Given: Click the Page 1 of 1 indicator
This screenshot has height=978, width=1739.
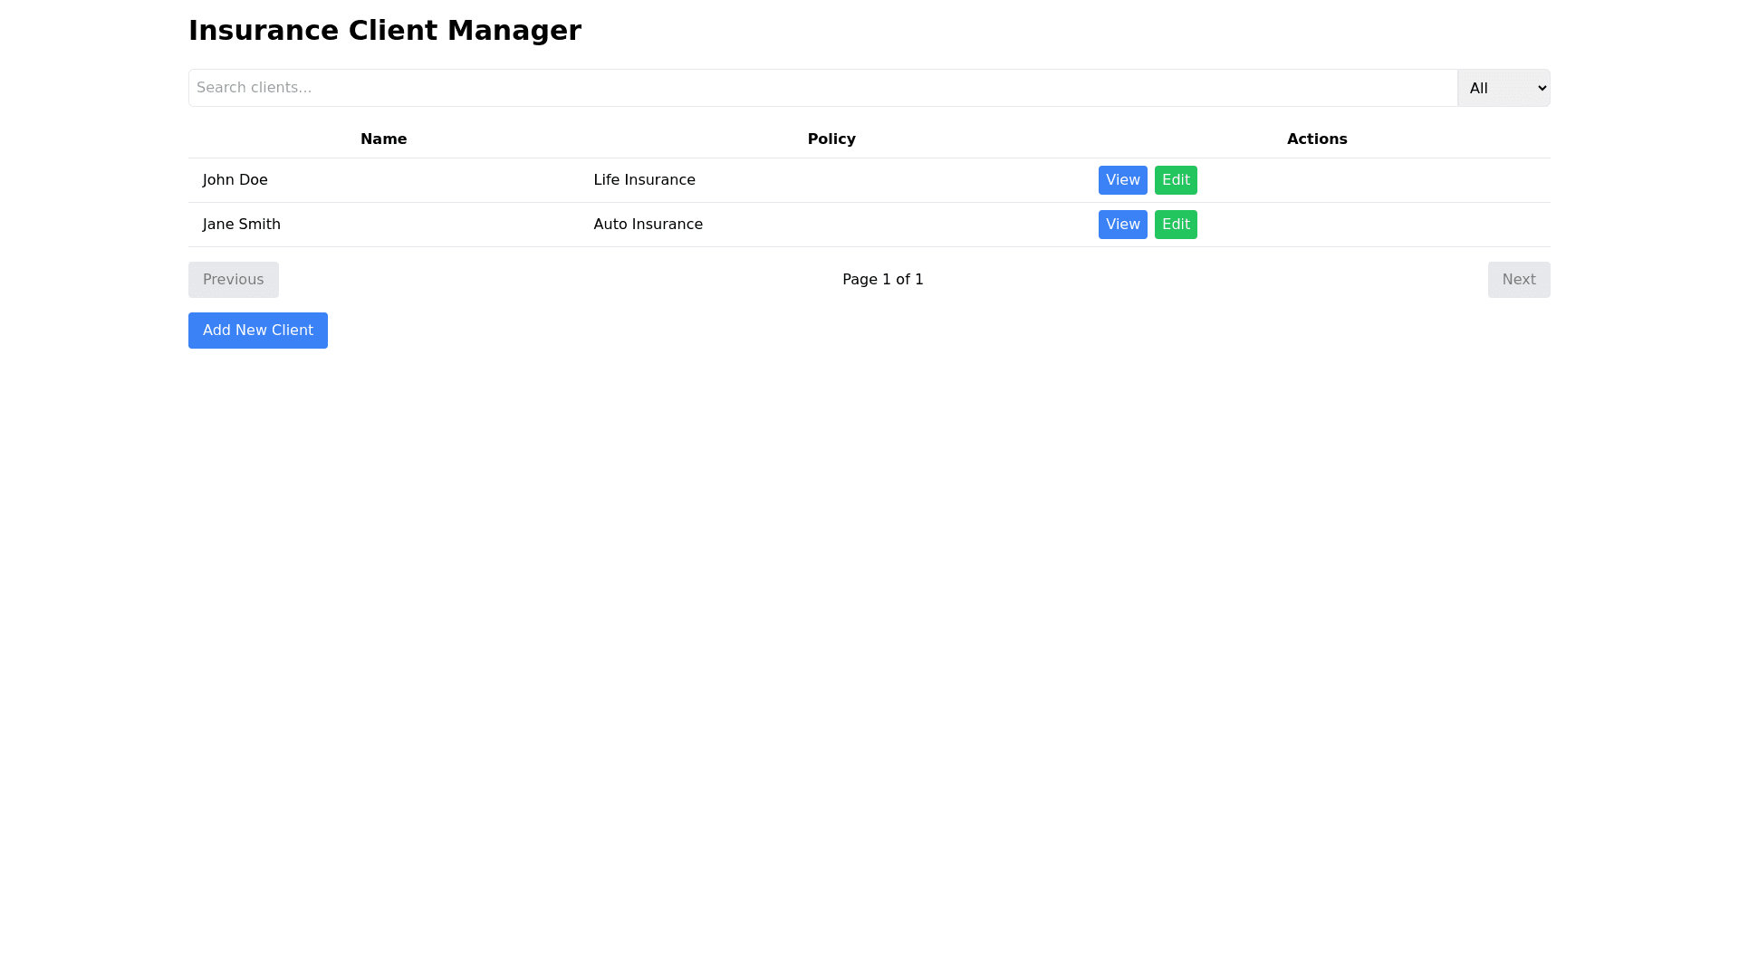Looking at the screenshot, I should click(x=882, y=279).
